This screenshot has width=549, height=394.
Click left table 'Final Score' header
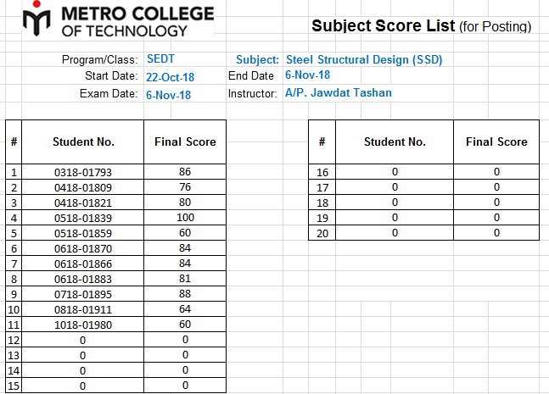tap(185, 142)
